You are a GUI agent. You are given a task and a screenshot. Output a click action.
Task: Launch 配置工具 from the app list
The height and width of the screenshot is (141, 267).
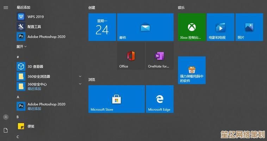pos(34,26)
